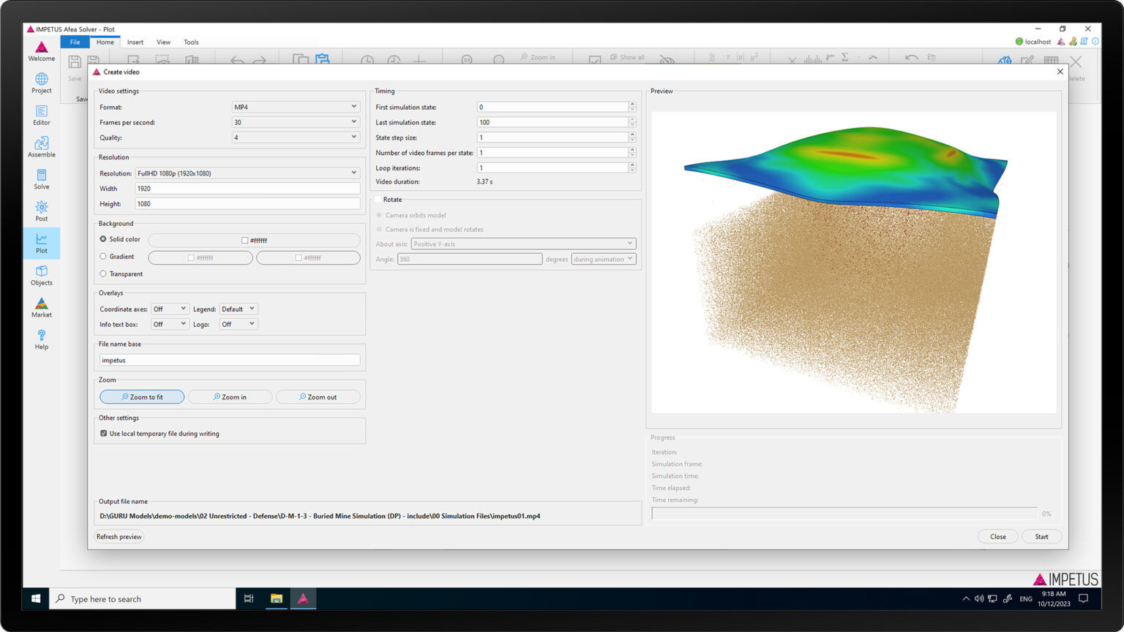Go to the Assemble section
Viewport: 1124px width, 632px height.
pyautogui.click(x=41, y=147)
